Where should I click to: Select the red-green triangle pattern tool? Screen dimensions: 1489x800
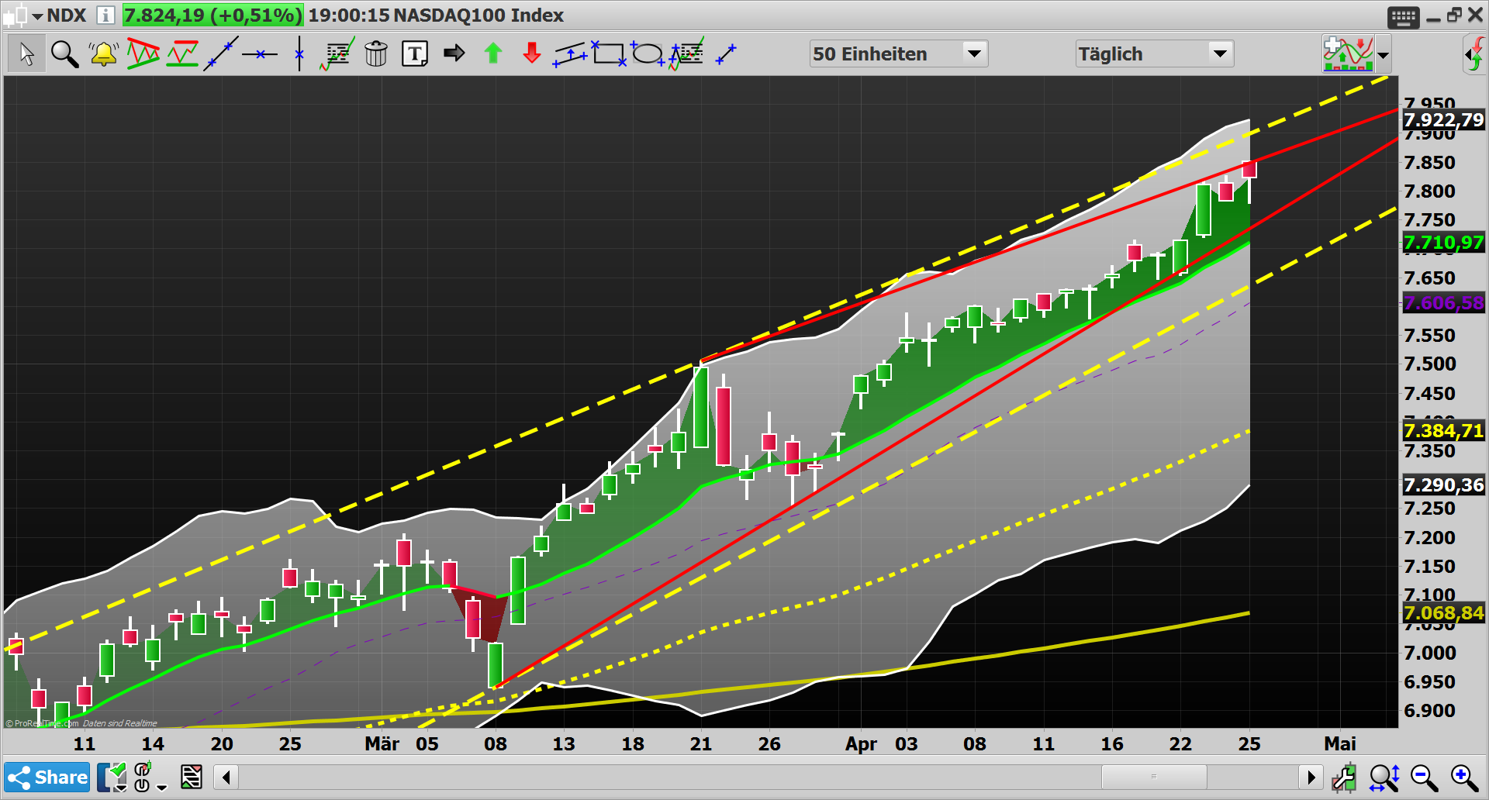point(143,53)
